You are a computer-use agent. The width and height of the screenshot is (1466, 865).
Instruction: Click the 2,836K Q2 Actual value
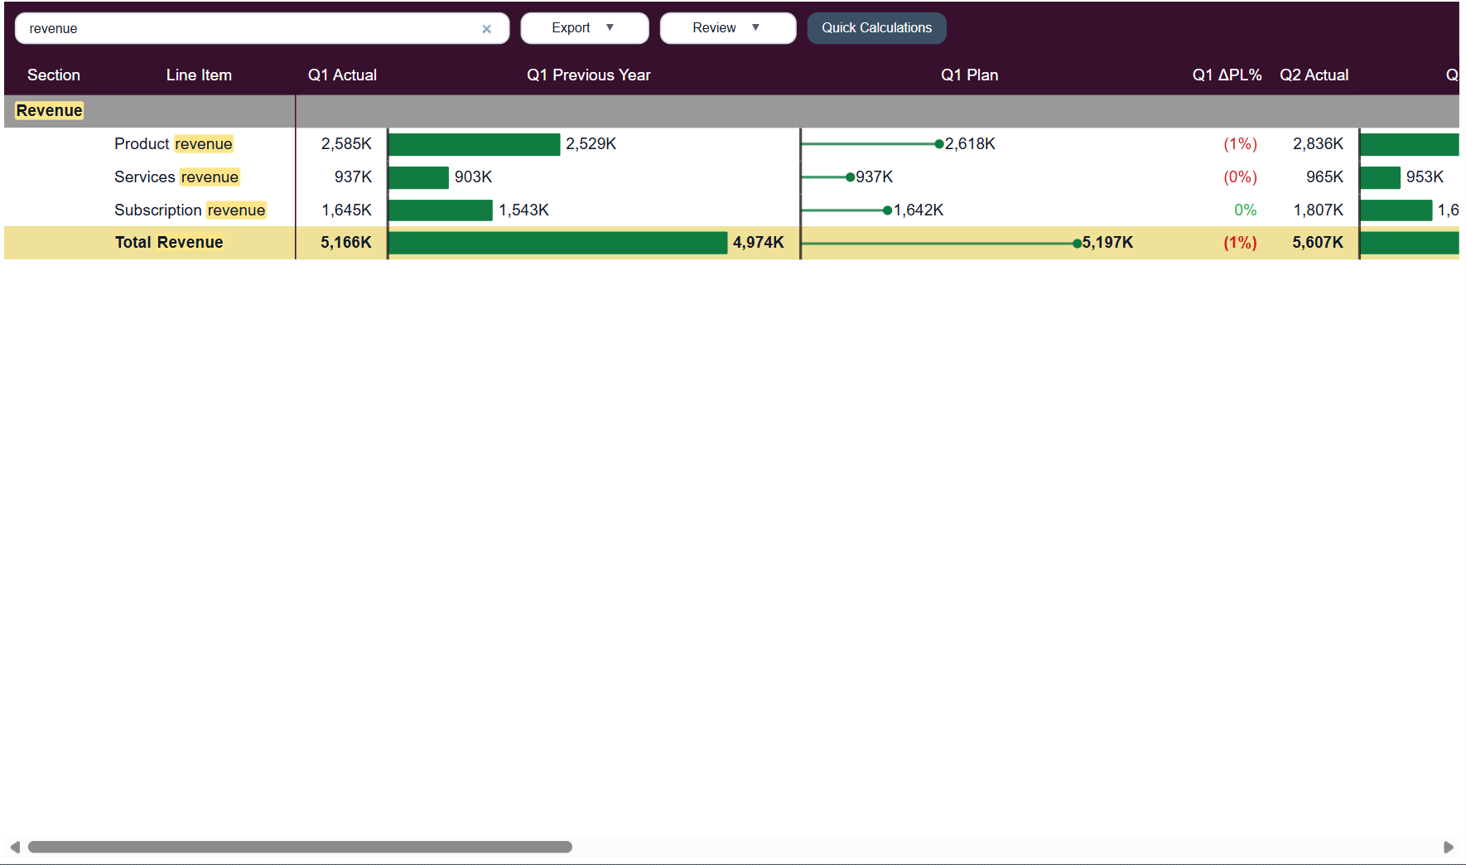[x=1318, y=144]
